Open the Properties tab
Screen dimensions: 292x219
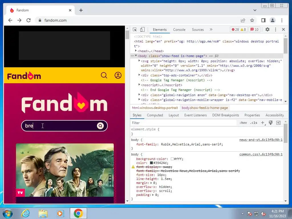(252, 115)
